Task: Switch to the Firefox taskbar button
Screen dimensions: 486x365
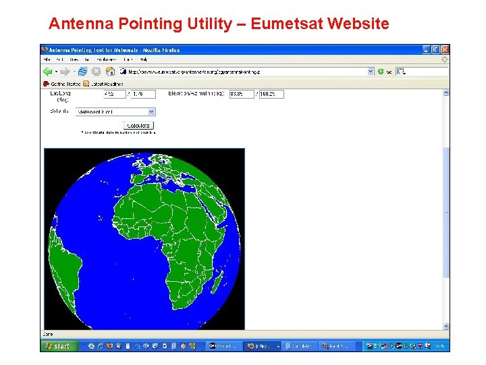Action: coord(262,346)
